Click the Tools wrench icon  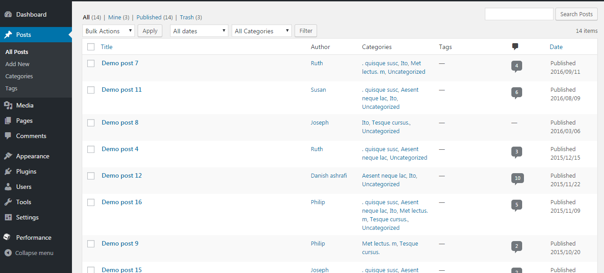(x=8, y=202)
